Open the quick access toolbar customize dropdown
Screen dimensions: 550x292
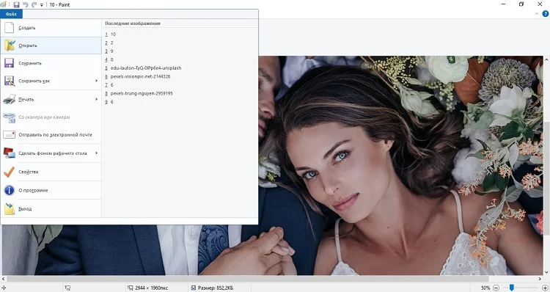(42, 5)
